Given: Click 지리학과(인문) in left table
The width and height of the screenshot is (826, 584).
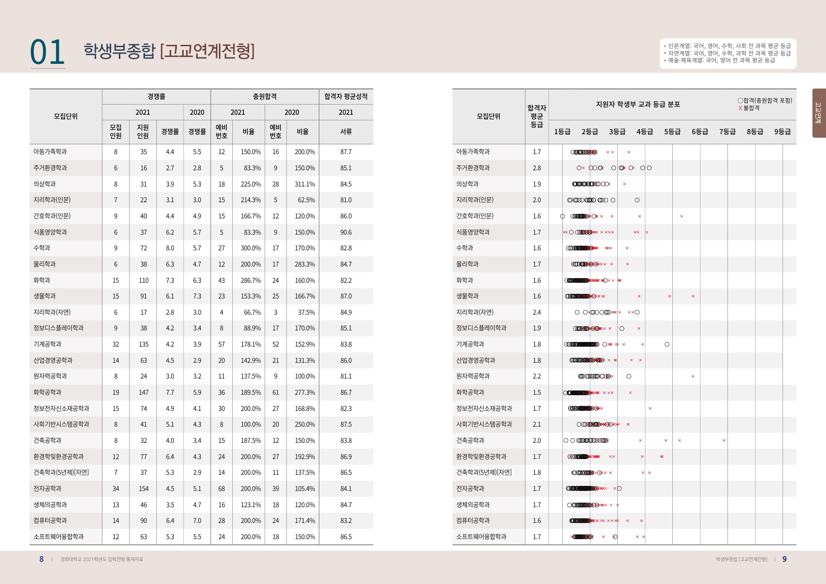Looking at the screenshot, I should pos(52,200).
